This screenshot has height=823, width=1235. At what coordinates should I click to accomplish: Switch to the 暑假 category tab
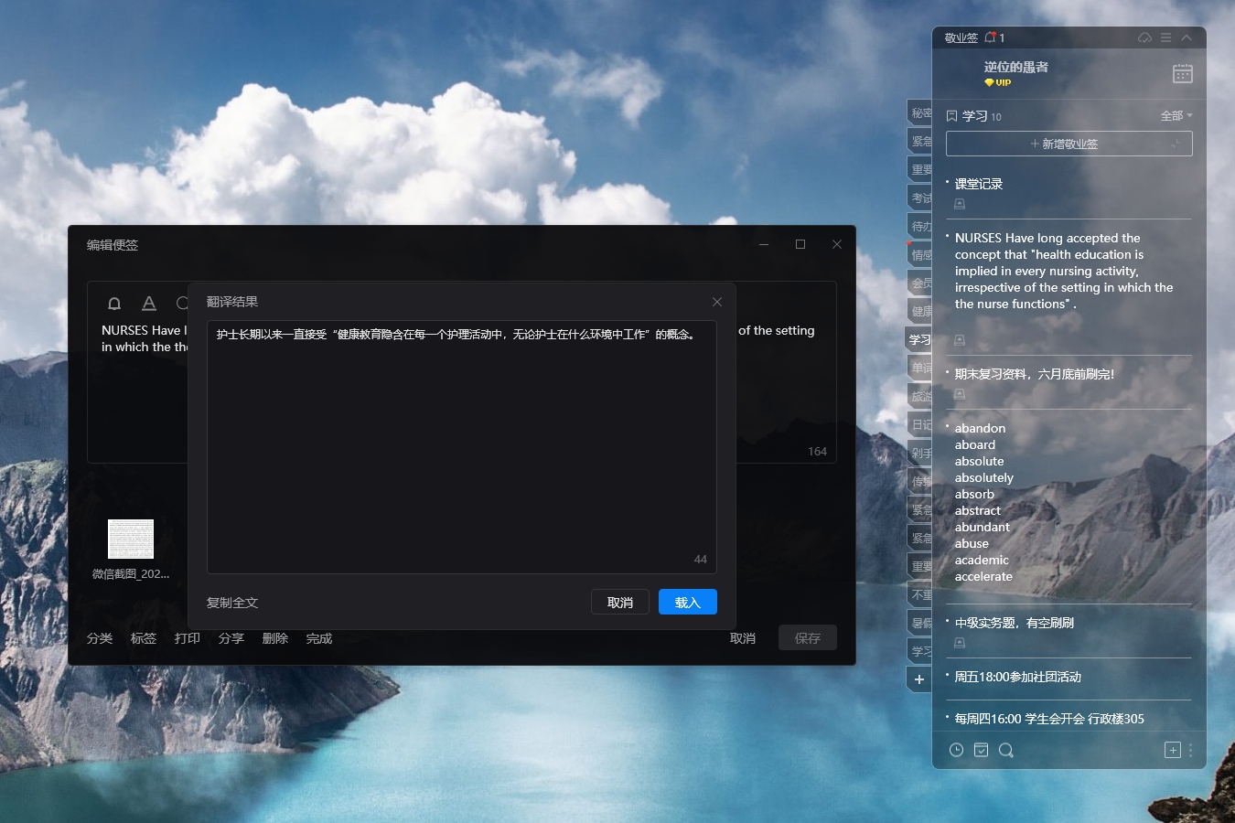click(x=920, y=623)
